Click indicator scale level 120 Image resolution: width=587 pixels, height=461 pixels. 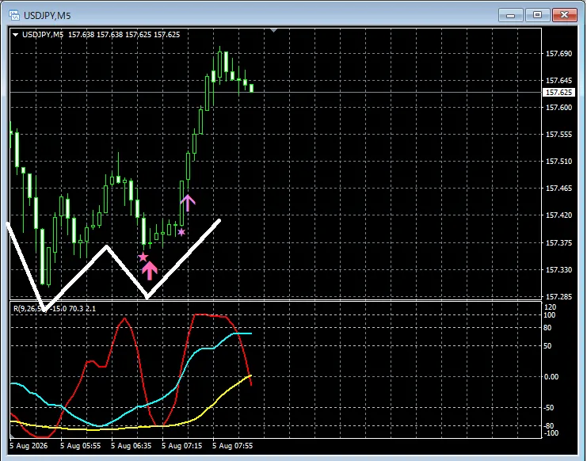[551, 307]
